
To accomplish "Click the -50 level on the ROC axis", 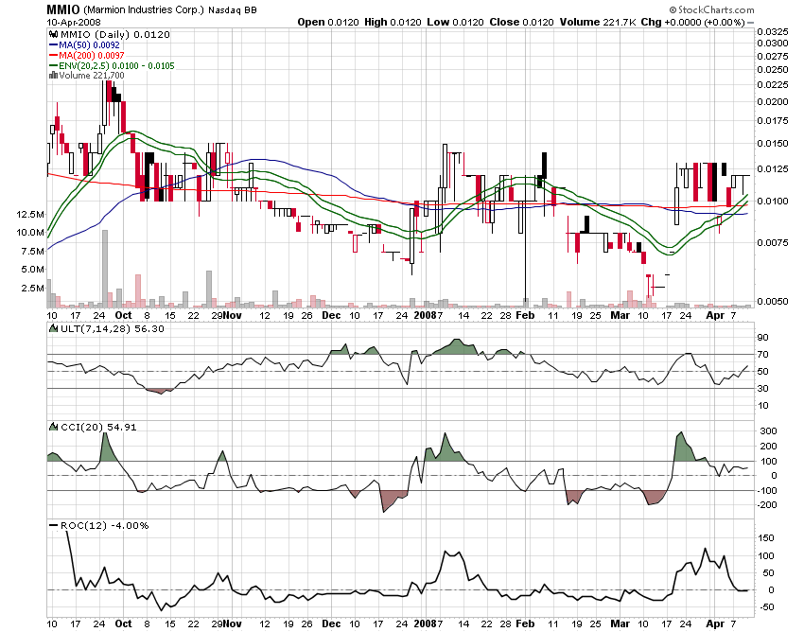I will (765, 607).
